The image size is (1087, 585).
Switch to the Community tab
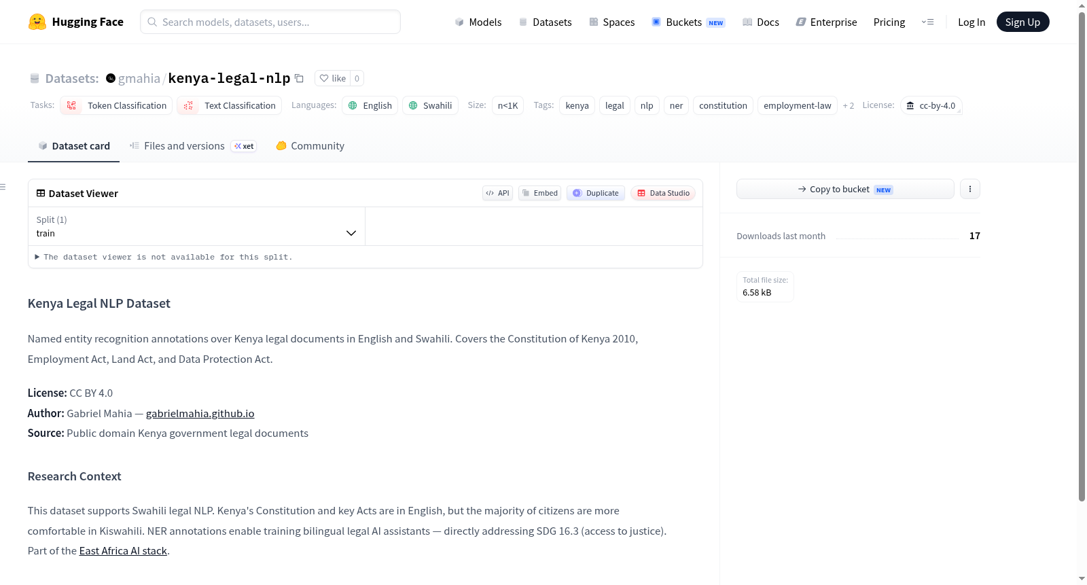coord(310,146)
